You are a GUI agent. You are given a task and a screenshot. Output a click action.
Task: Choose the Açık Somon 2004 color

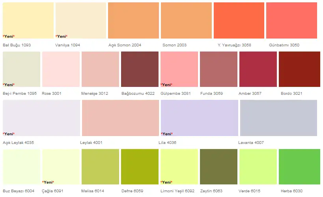pos(133,20)
